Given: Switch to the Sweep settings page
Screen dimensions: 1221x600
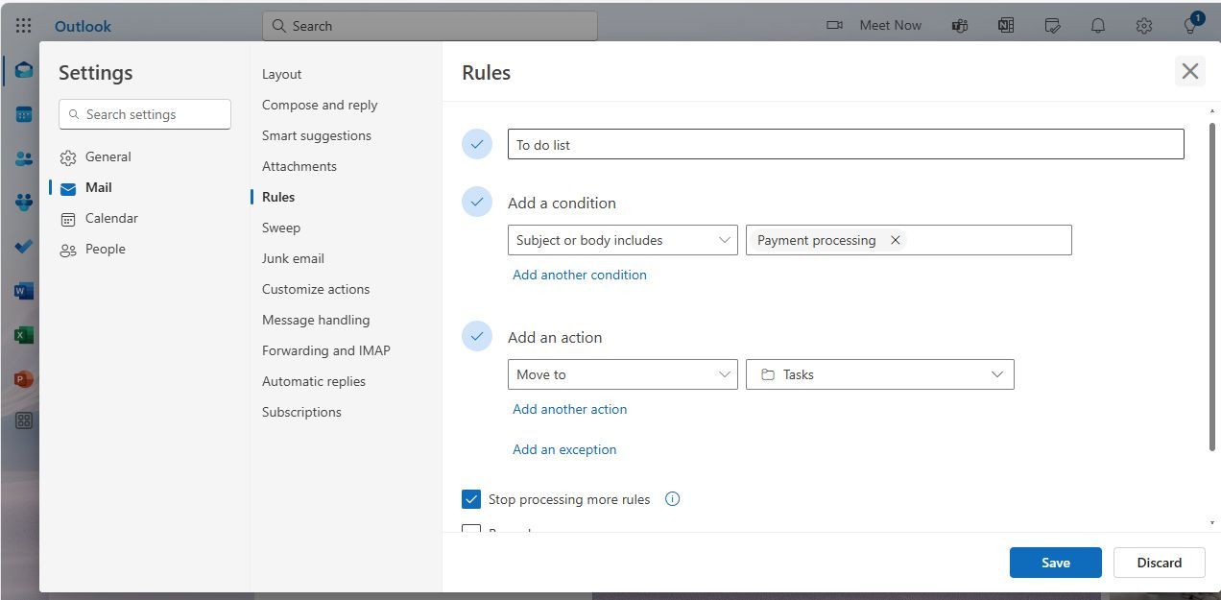Looking at the screenshot, I should click(x=281, y=228).
